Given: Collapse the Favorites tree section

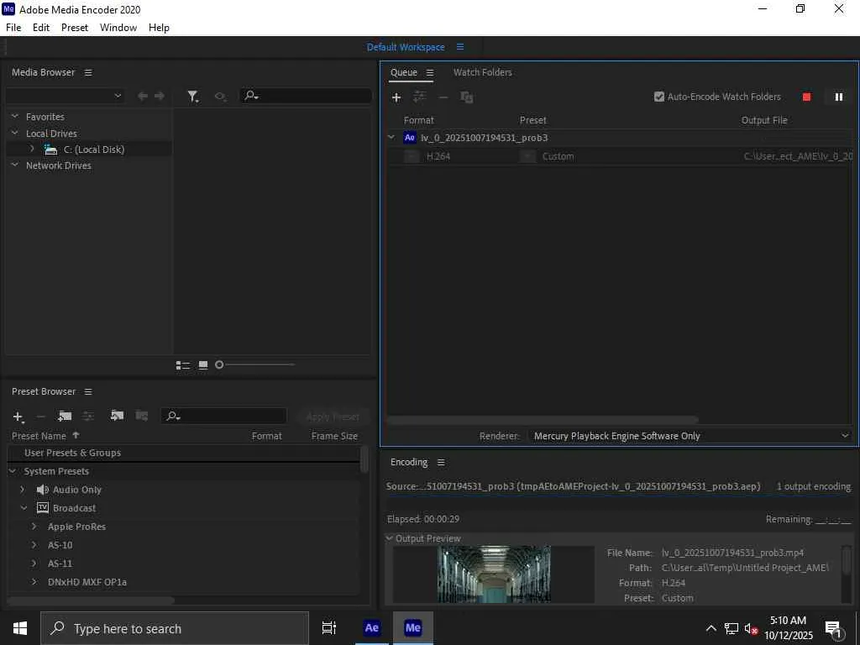Looking at the screenshot, I should pyautogui.click(x=15, y=117).
